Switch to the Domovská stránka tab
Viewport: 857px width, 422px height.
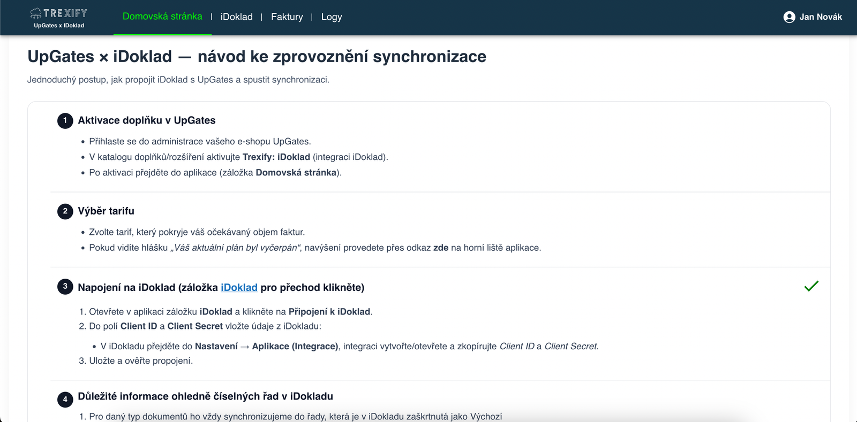(x=162, y=17)
